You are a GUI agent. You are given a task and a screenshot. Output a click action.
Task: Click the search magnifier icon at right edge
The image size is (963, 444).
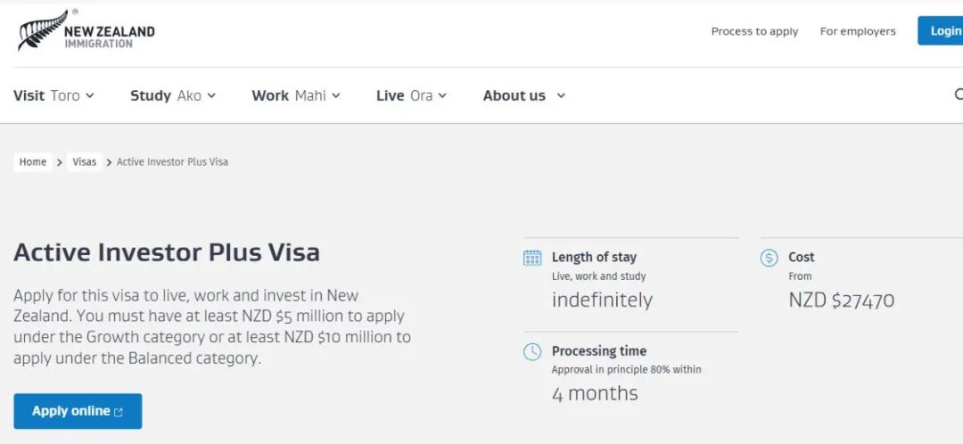pyautogui.click(x=959, y=95)
